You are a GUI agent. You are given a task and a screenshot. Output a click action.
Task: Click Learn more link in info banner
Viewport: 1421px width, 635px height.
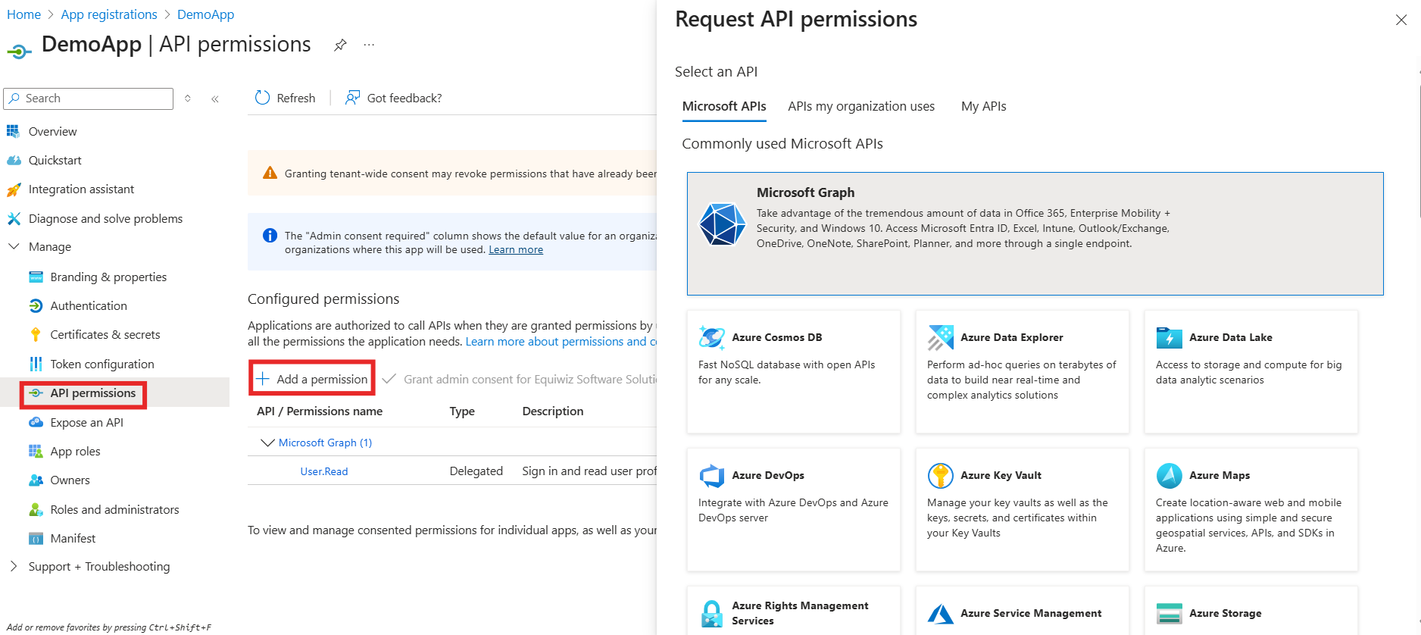(x=516, y=250)
